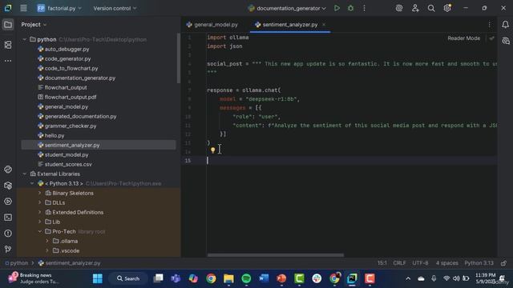513x288 pixels.
Task: Open the Version control dropdown
Action: 115,8
